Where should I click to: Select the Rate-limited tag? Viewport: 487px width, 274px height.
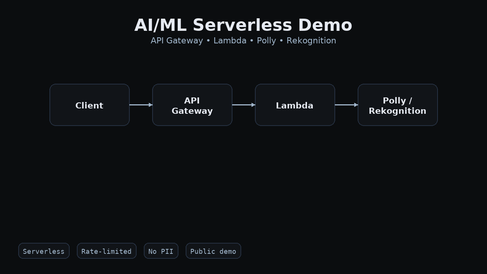point(107,251)
